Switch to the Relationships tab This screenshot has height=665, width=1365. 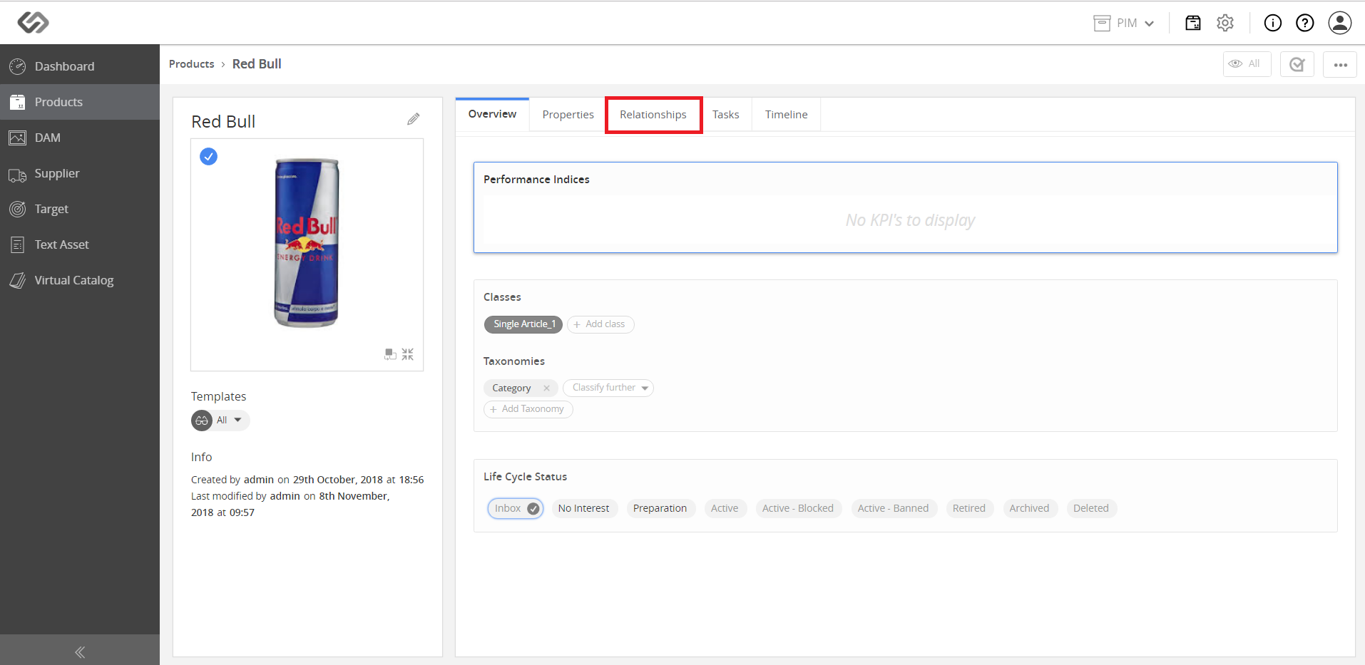pos(653,115)
